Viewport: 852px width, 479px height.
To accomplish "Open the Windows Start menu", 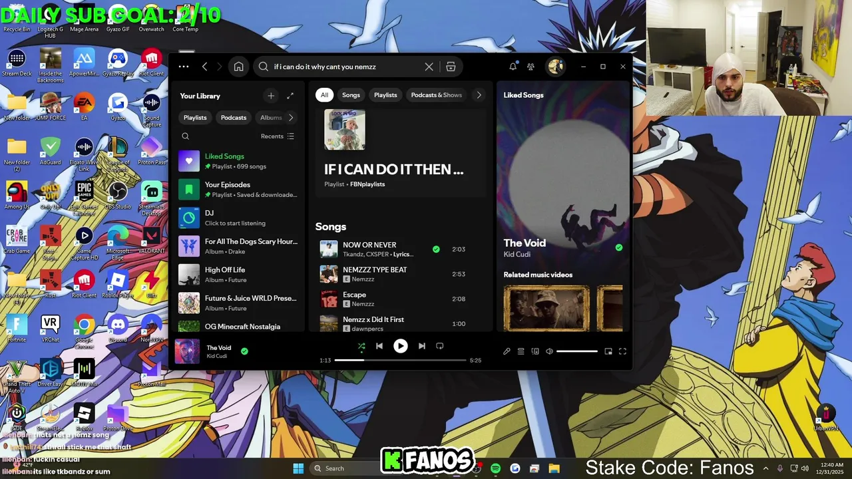I will [298, 468].
